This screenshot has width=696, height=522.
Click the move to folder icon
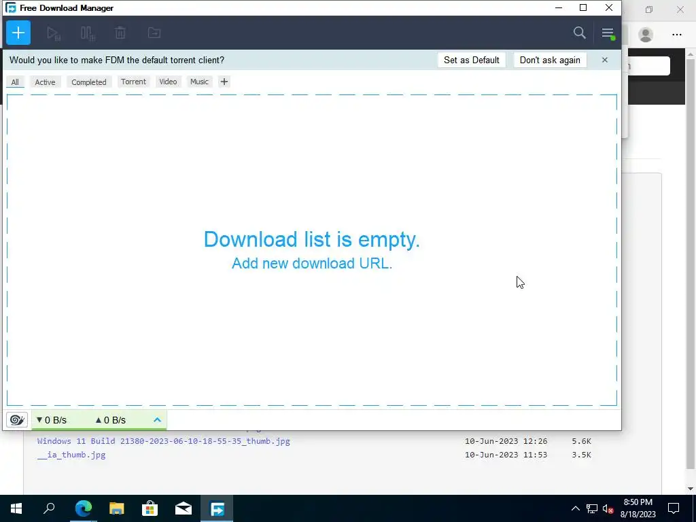(x=154, y=33)
